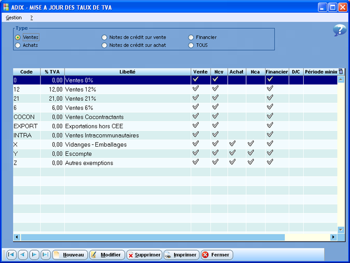Image resolution: width=350 pixels, height=263 pixels.
Task: Go to the previous record
Action: point(23,255)
